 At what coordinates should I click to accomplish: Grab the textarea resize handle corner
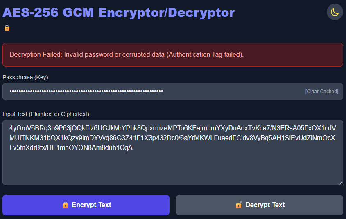pos(341,183)
